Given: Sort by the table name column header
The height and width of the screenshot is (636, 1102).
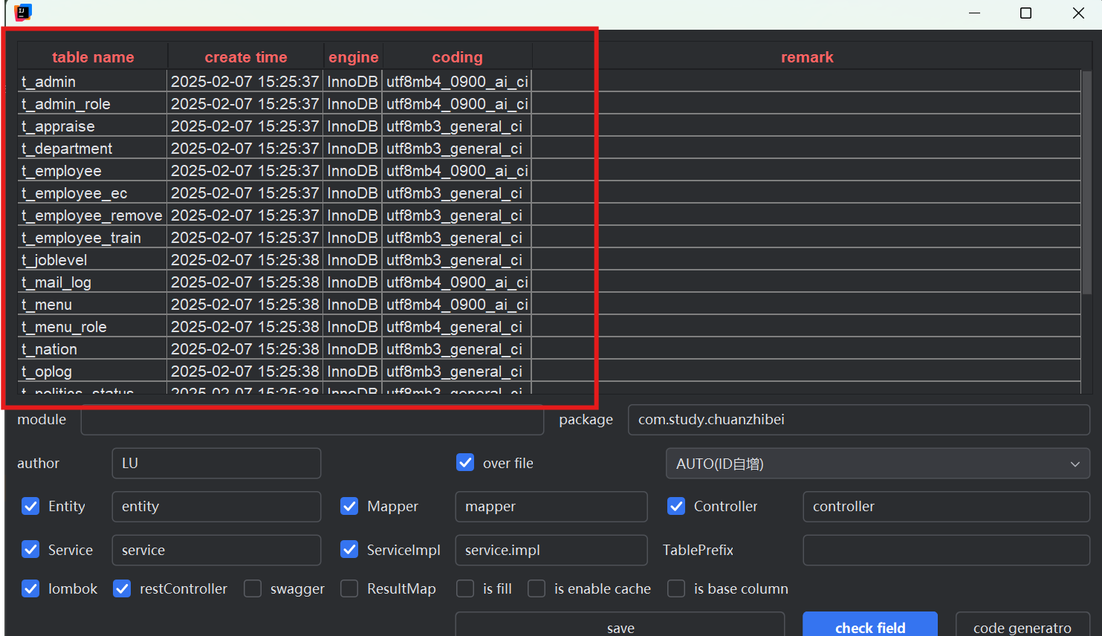Looking at the screenshot, I should click(x=93, y=56).
